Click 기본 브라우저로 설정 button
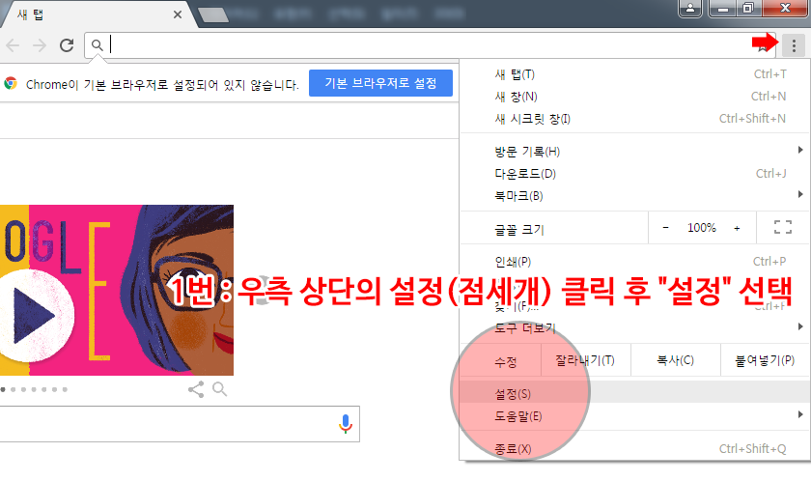The width and height of the screenshot is (811, 481). click(x=380, y=83)
